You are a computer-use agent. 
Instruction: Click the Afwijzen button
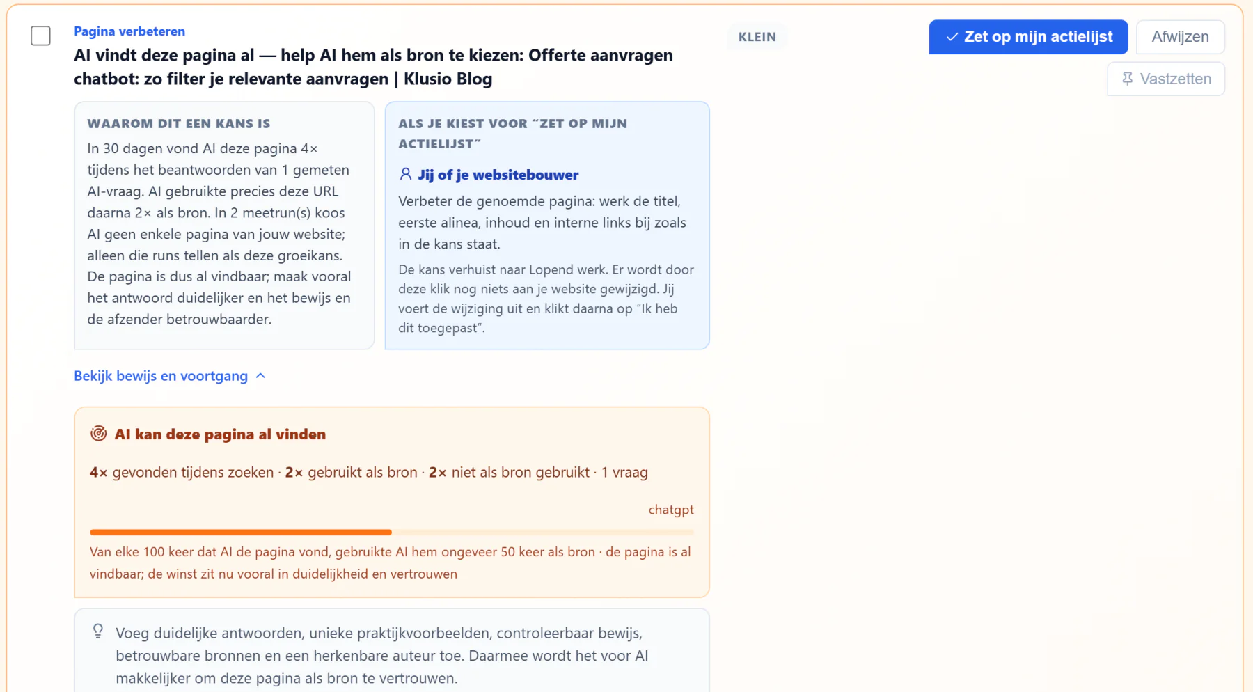tap(1180, 37)
